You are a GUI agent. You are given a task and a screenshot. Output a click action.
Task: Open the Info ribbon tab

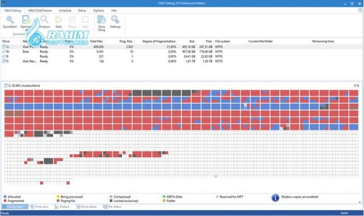click(x=114, y=11)
